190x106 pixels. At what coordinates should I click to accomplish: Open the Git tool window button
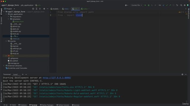click(x=6, y=105)
